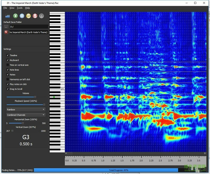210x174 pixels.
Task: Expand the Combined Channels dropdown
Action: pyautogui.click(x=26, y=115)
